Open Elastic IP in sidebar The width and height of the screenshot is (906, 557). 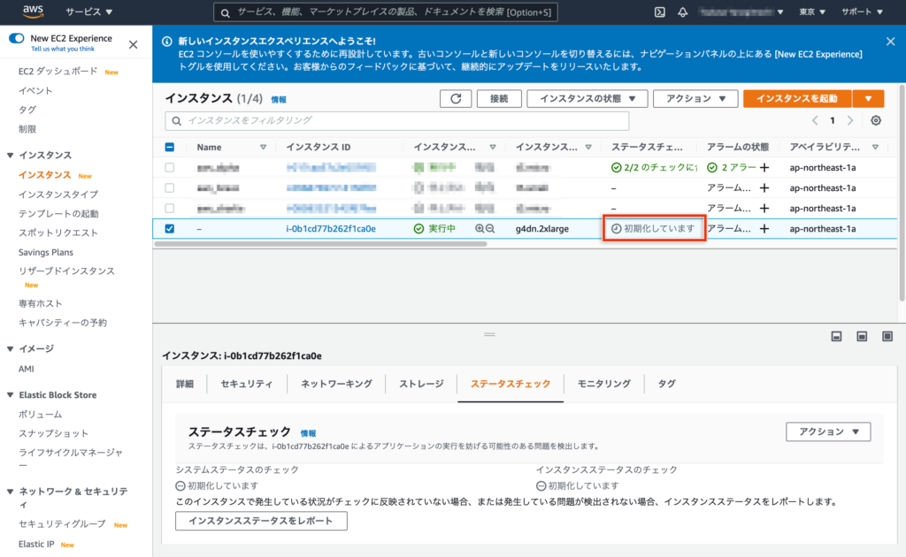click(x=36, y=544)
